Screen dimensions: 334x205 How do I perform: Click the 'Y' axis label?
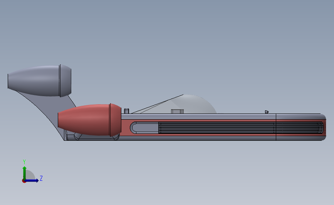[24, 162]
